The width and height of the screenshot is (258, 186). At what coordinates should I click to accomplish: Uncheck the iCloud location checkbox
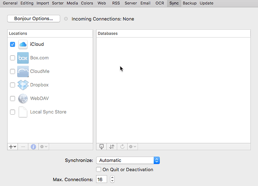click(12, 44)
